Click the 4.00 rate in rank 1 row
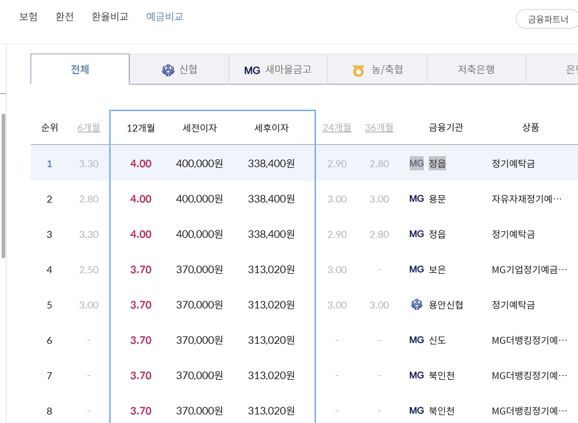Screen dimensions: 578x423 click(x=141, y=163)
